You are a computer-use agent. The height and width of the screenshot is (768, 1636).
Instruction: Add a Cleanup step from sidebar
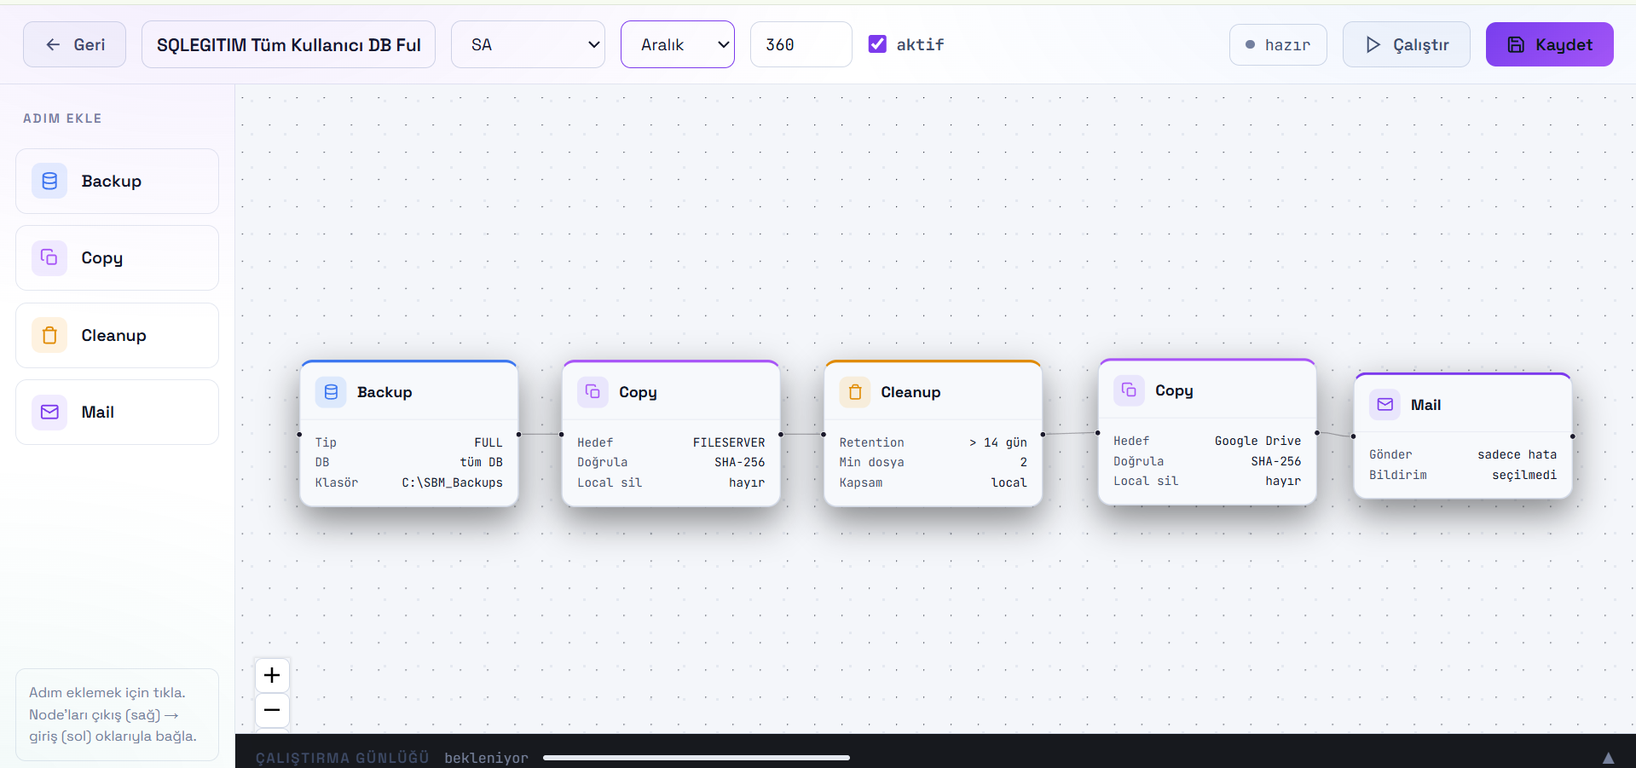point(117,335)
